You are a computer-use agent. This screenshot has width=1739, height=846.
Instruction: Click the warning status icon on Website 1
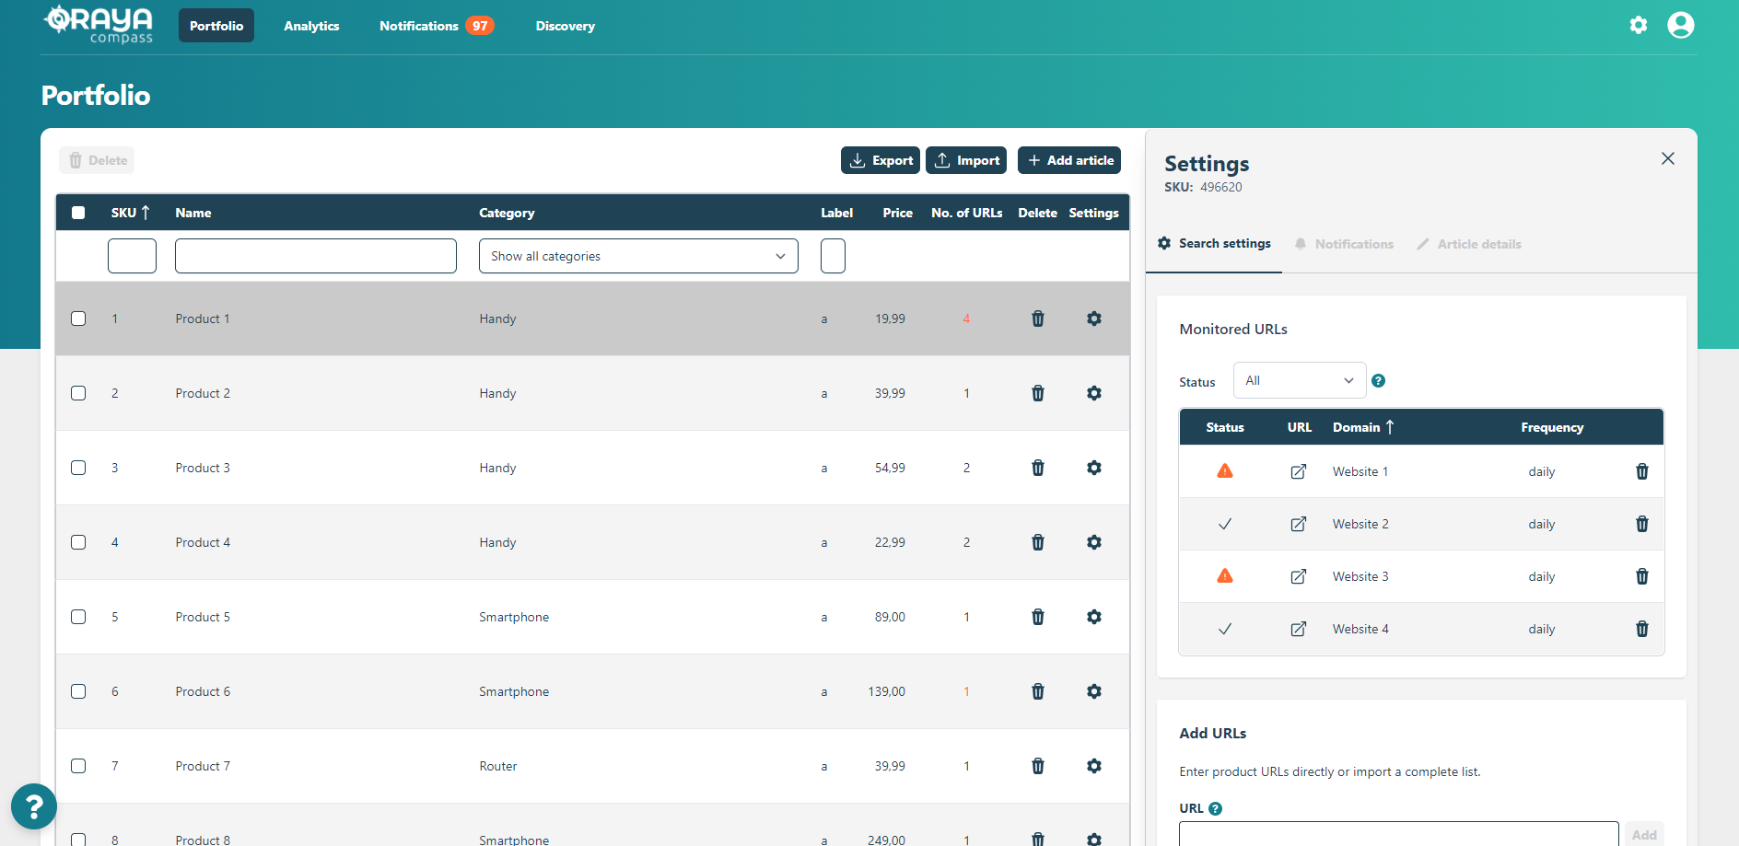[1225, 470]
